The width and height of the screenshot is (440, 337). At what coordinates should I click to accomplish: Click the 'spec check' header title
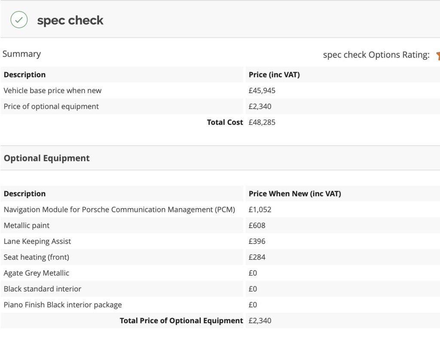pyautogui.click(x=70, y=20)
